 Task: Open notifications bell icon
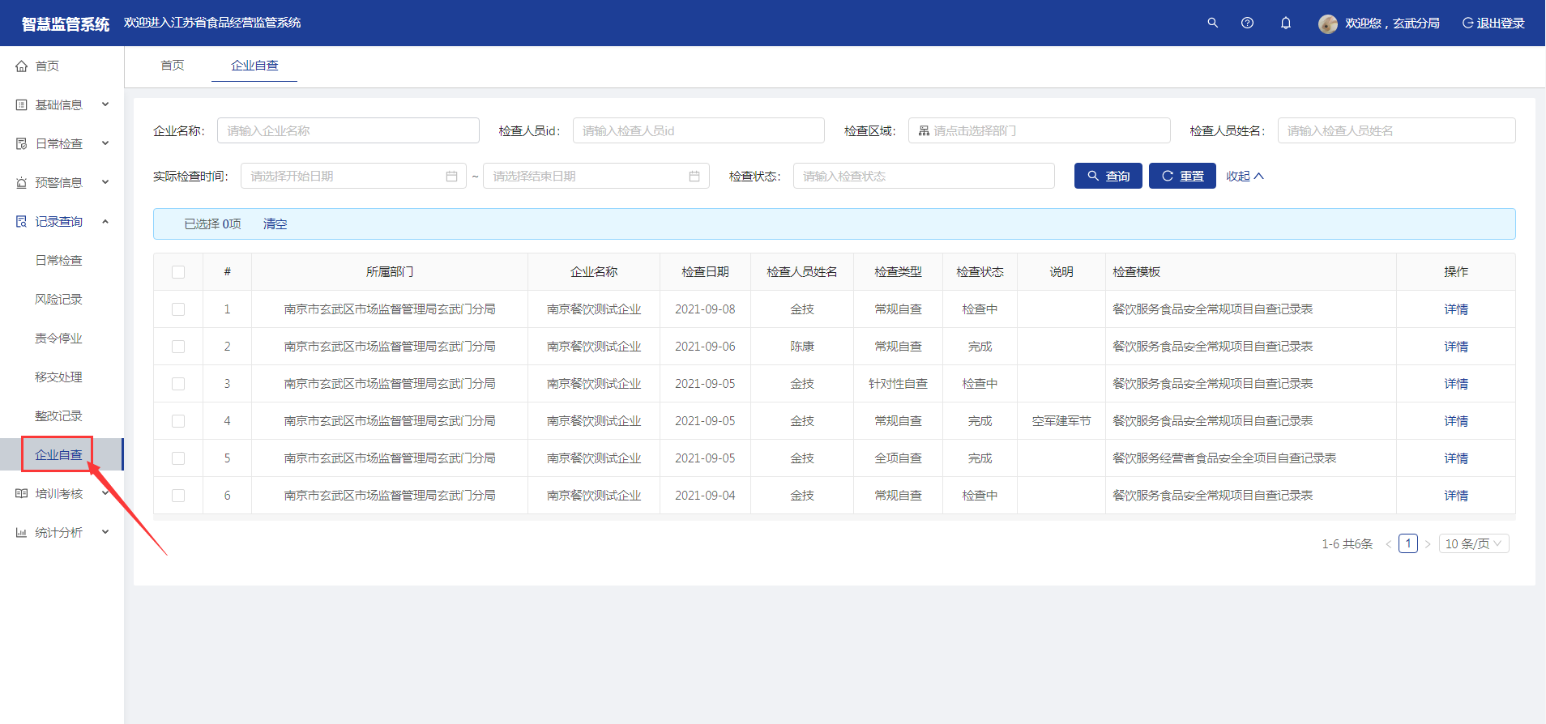click(x=1285, y=23)
